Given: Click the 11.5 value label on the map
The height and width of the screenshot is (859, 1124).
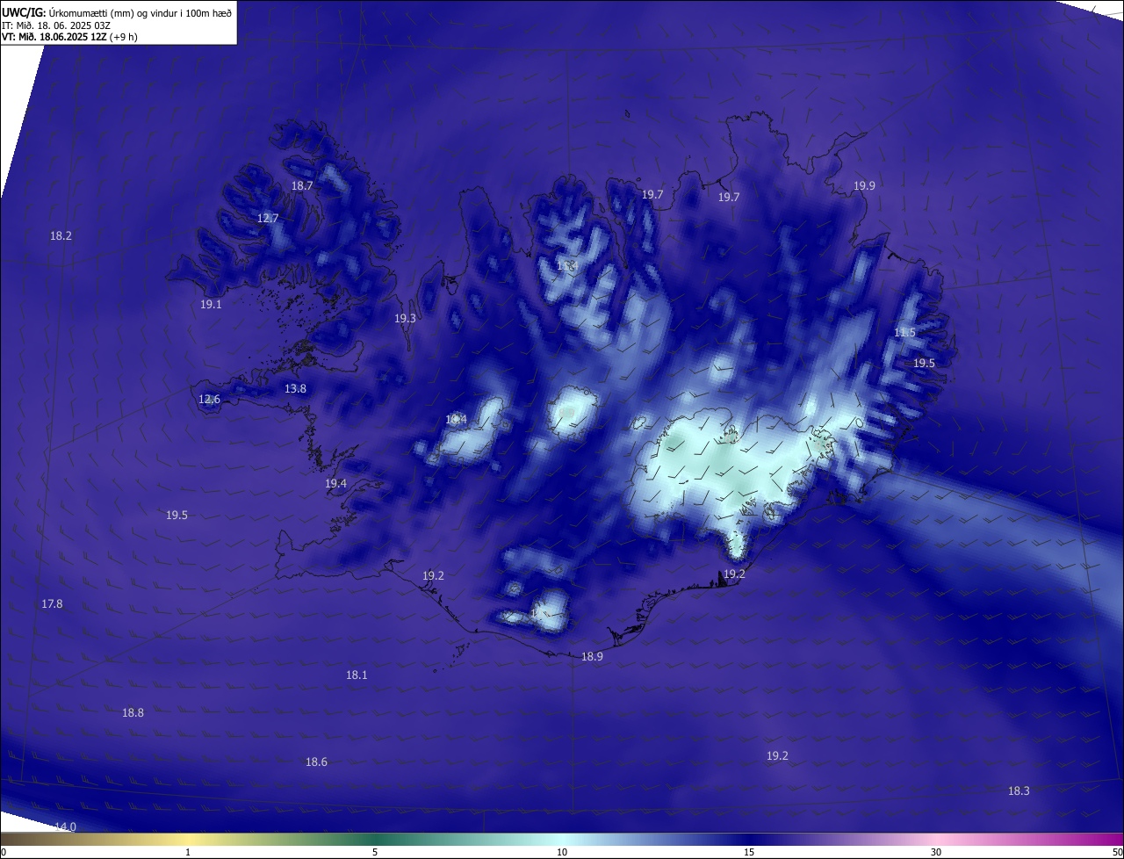Looking at the screenshot, I should (x=904, y=332).
